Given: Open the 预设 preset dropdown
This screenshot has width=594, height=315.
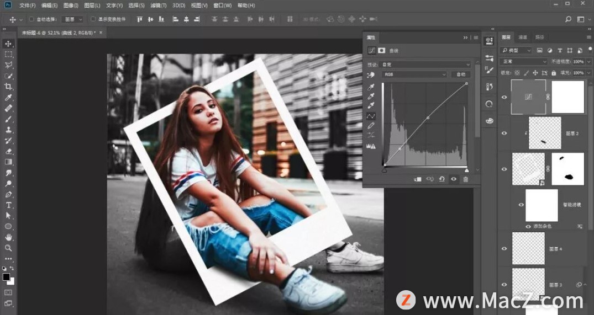Looking at the screenshot, I should 425,65.
